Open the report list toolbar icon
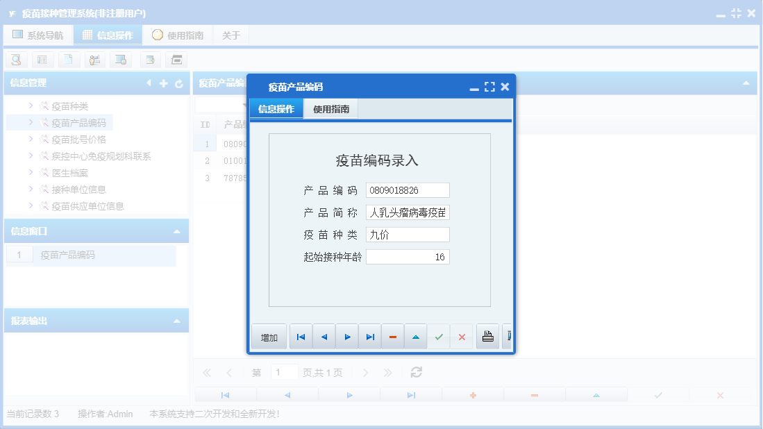This screenshot has width=763, height=429. click(42, 60)
